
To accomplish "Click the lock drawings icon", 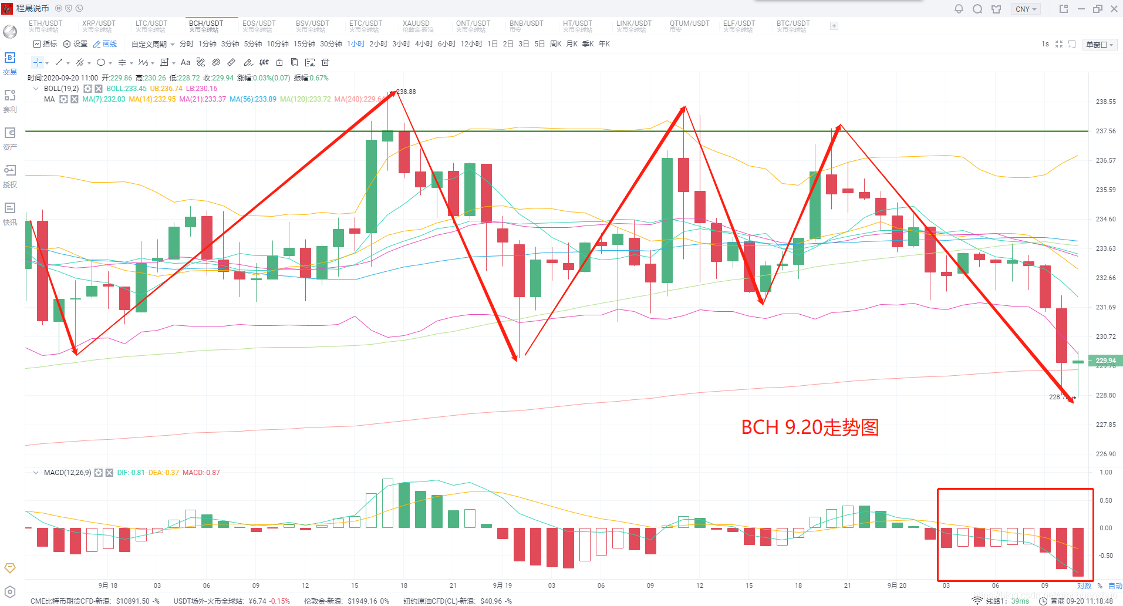I will [x=279, y=62].
